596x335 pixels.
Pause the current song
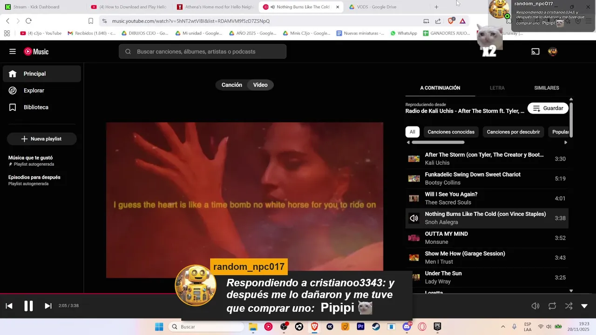click(x=28, y=306)
